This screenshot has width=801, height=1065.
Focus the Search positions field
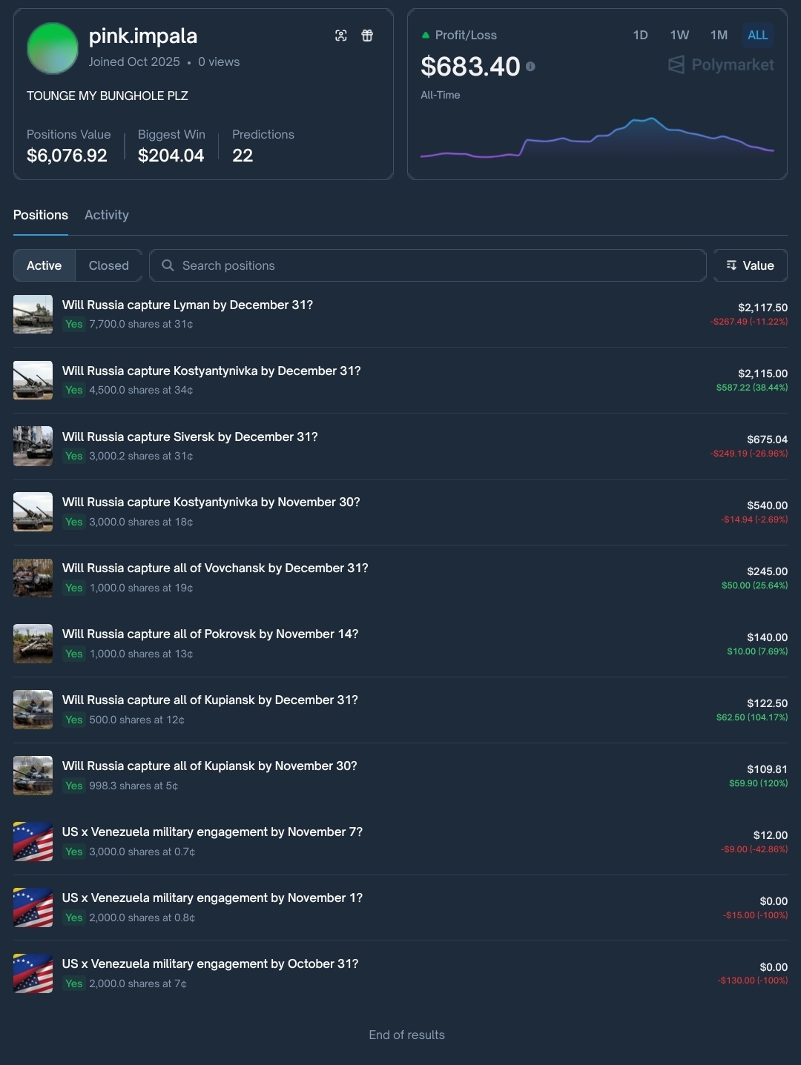pyautogui.click(x=427, y=265)
